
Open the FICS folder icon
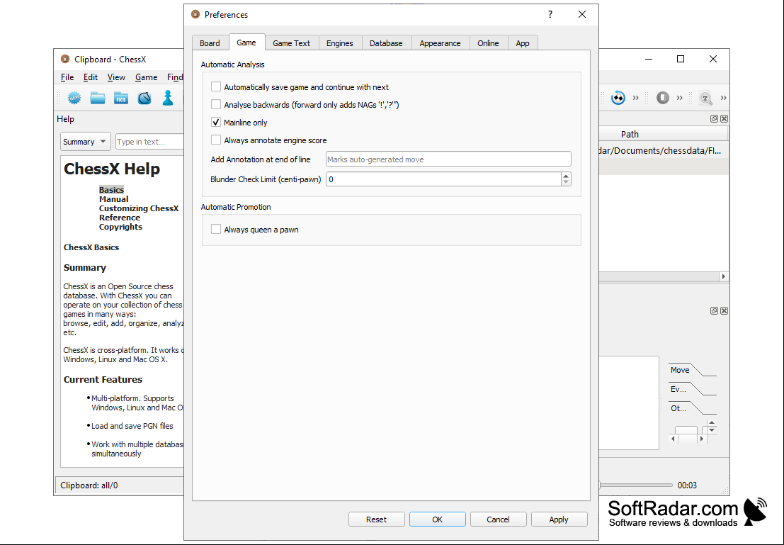coord(121,98)
